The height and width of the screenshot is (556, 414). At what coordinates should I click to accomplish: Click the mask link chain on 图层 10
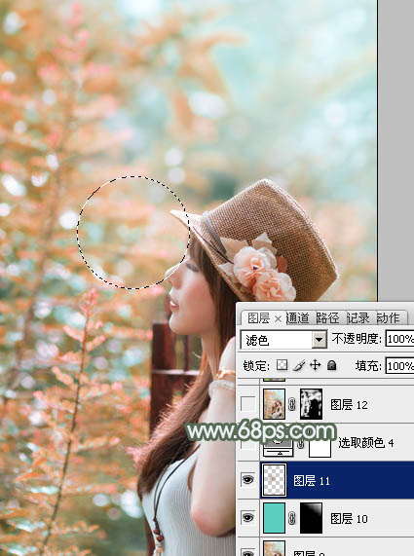292,518
